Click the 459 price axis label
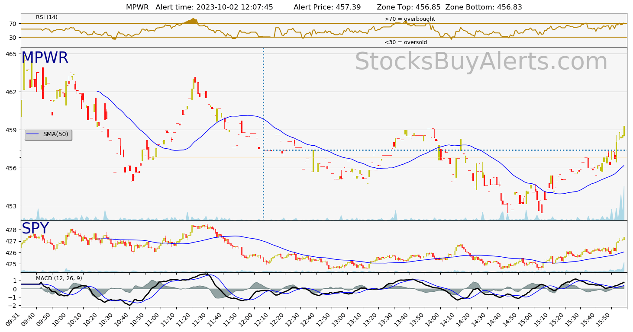633x332 pixels. coord(11,130)
